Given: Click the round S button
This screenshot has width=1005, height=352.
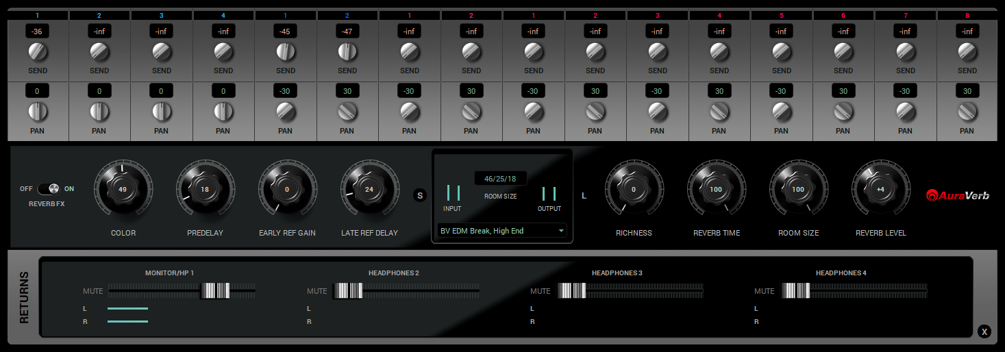Looking at the screenshot, I should pyautogui.click(x=420, y=196).
